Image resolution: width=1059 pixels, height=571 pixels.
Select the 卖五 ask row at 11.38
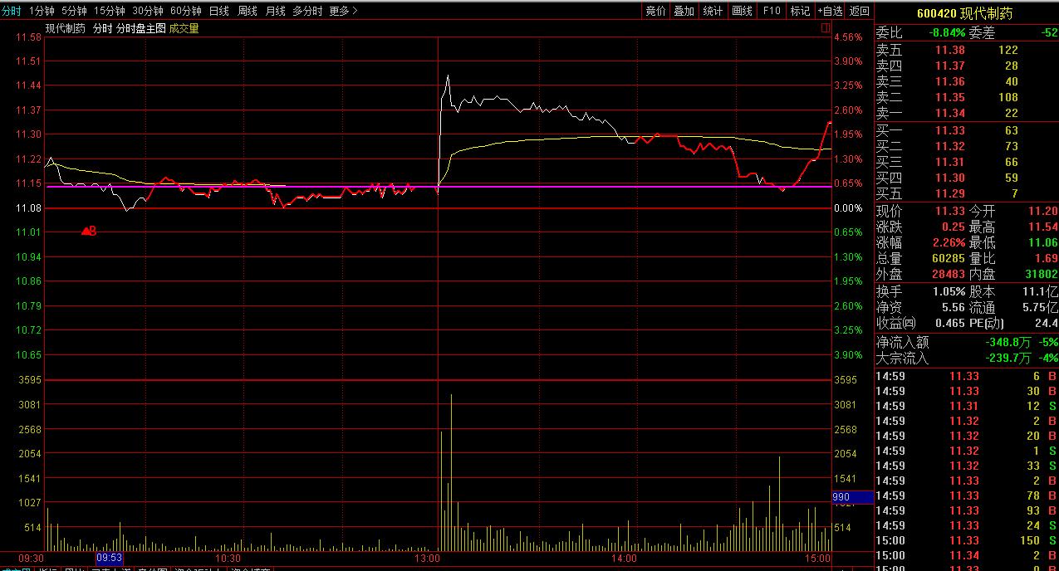966,50
